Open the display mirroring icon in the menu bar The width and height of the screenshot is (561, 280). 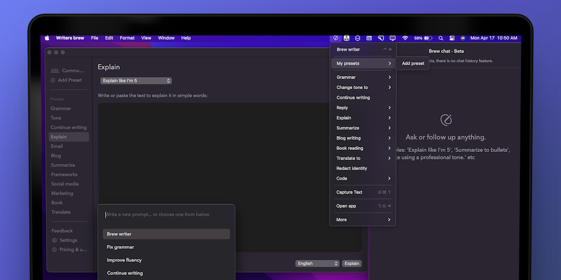point(392,38)
